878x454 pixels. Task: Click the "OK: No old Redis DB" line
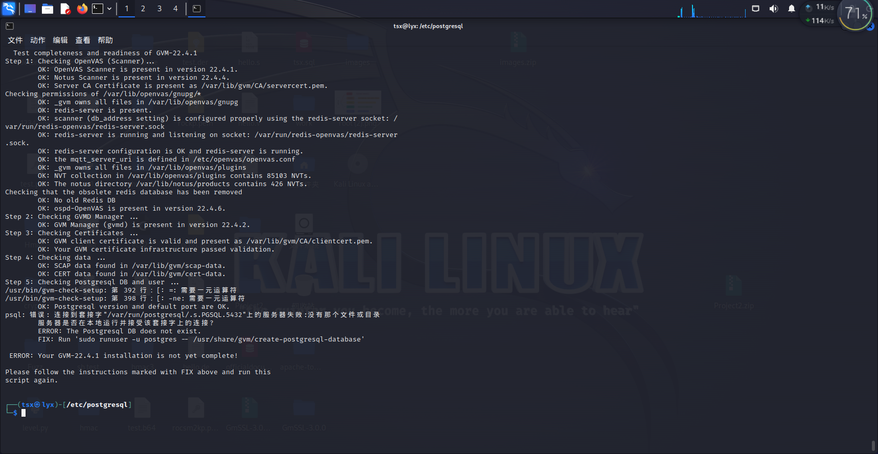point(77,200)
